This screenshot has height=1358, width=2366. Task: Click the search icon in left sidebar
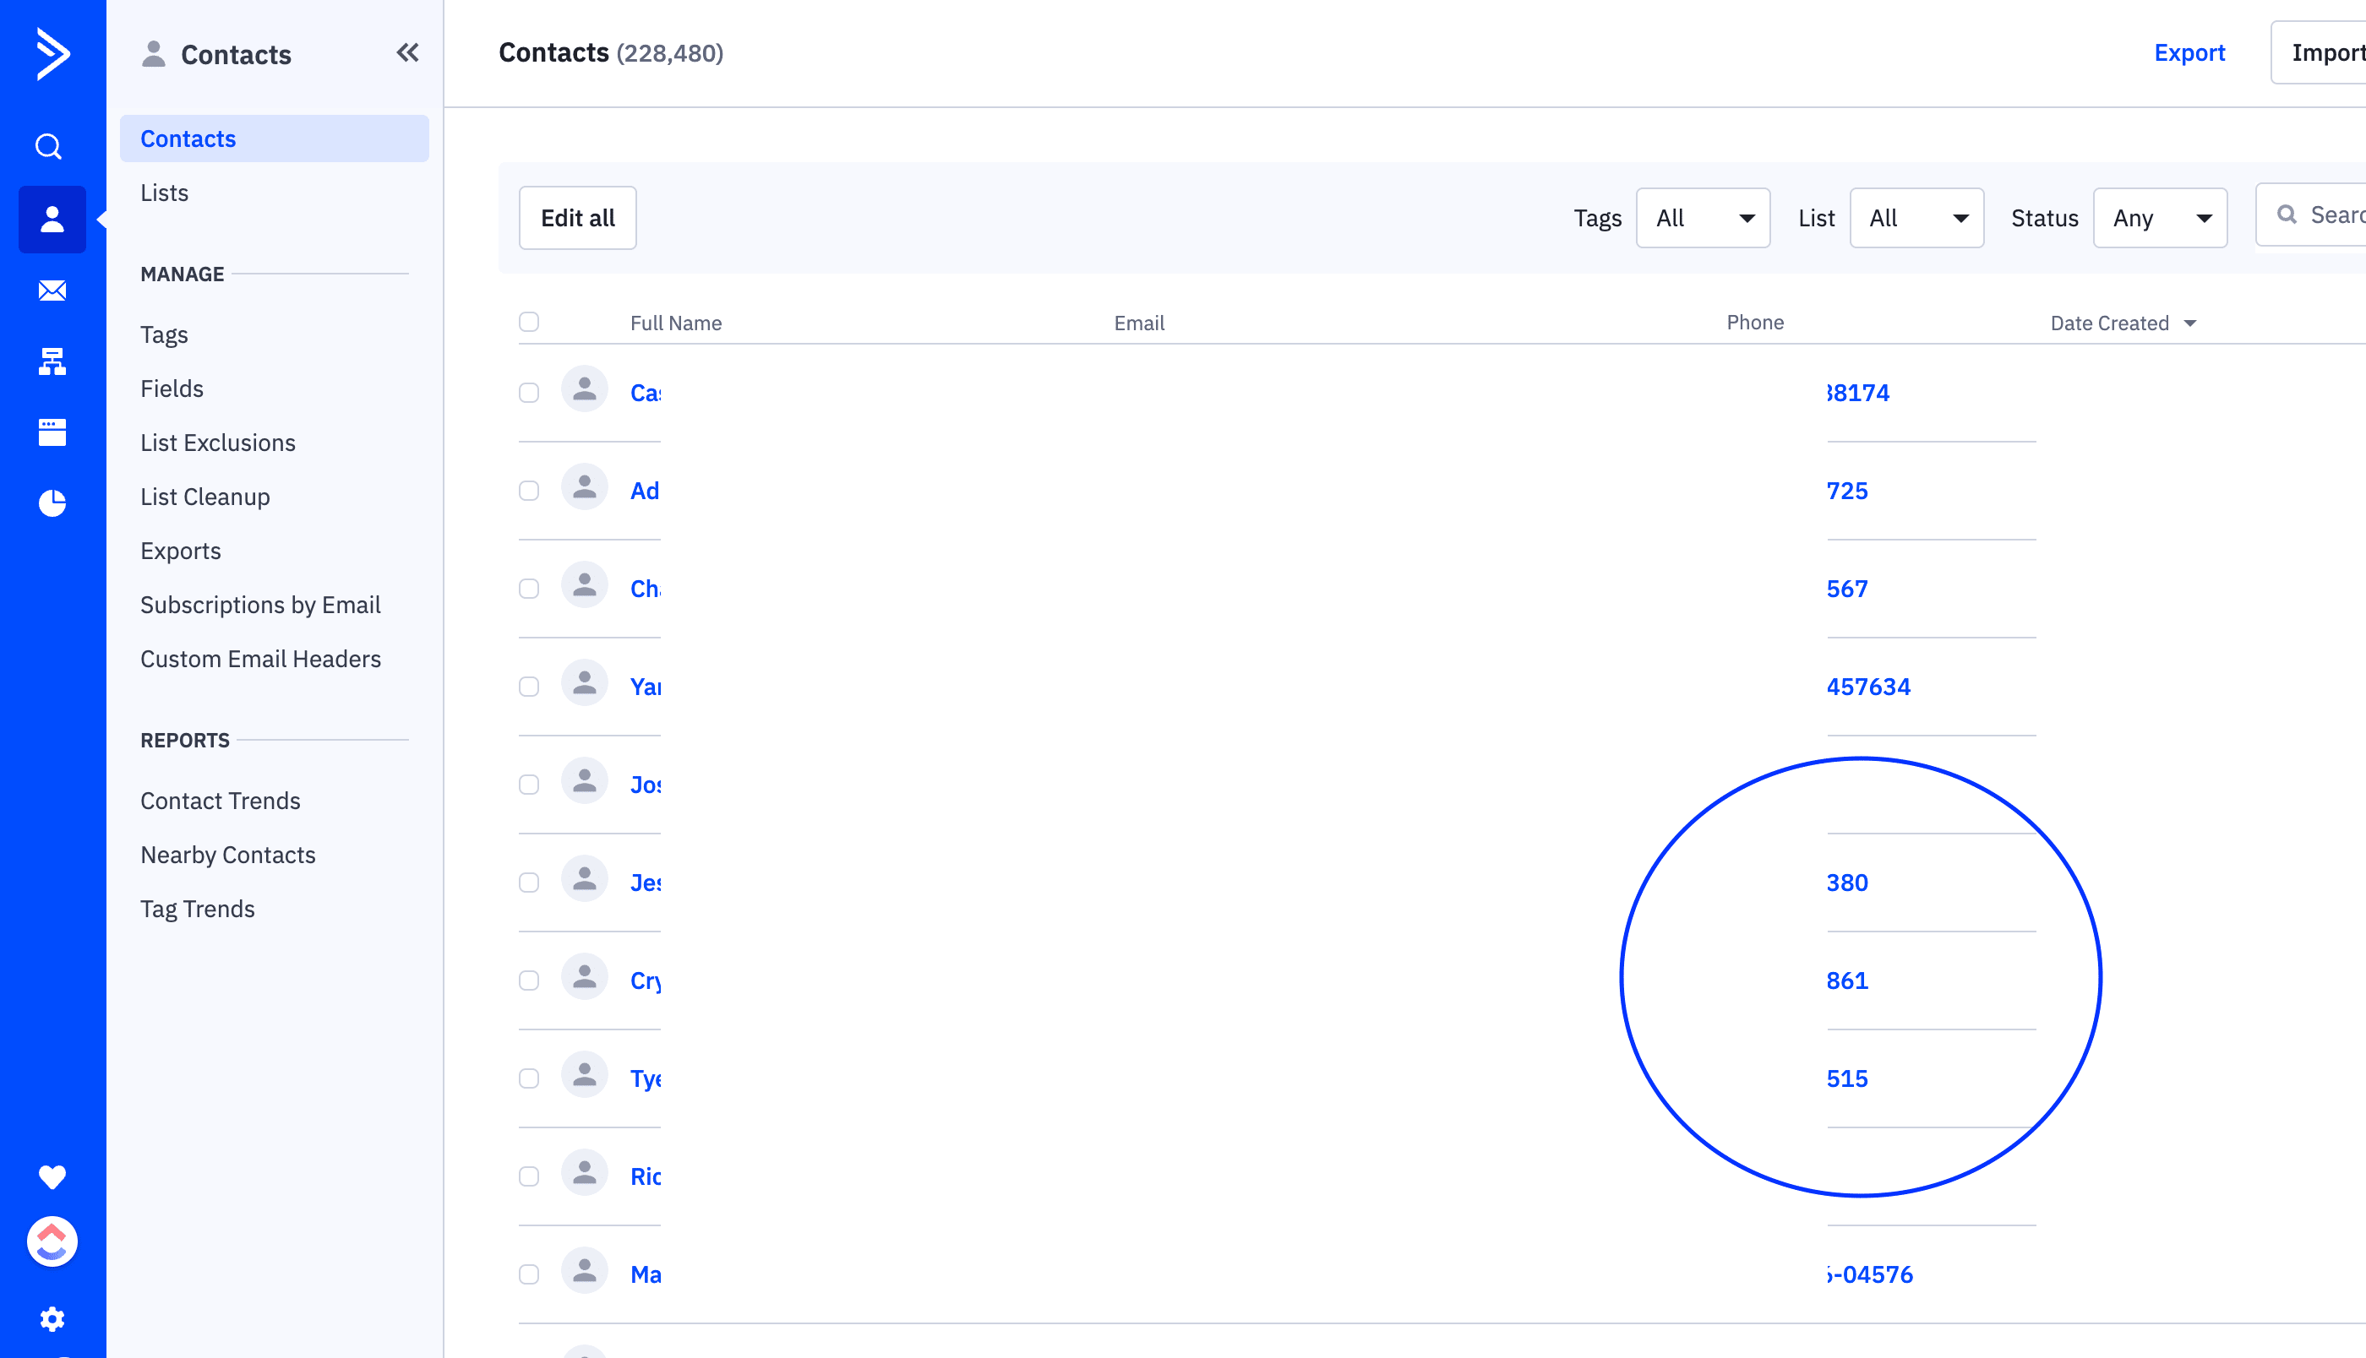pyautogui.click(x=50, y=146)
